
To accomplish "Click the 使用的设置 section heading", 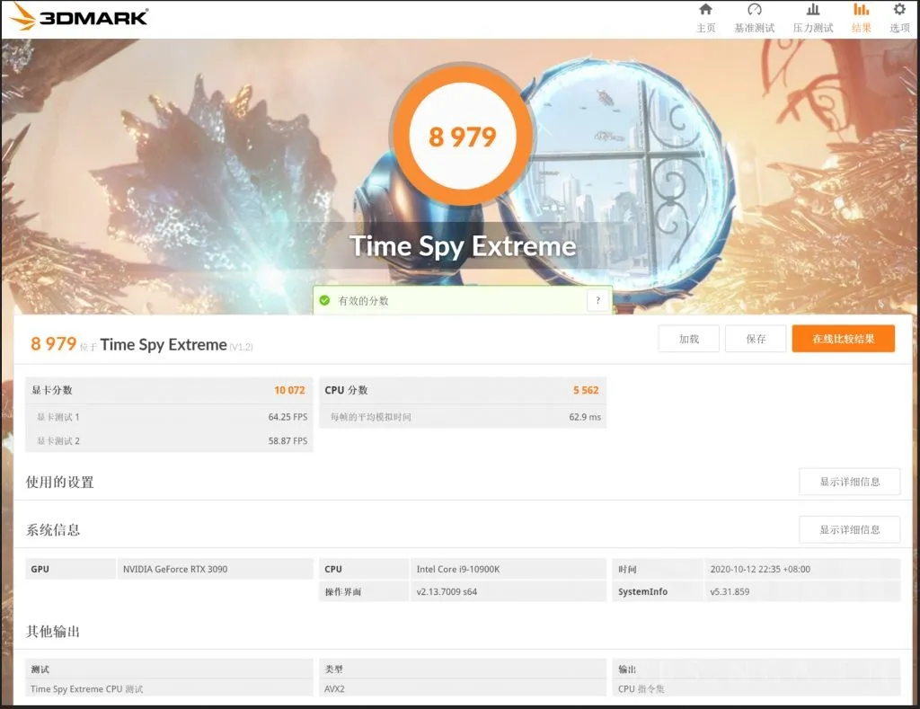I will pos(60,482).
